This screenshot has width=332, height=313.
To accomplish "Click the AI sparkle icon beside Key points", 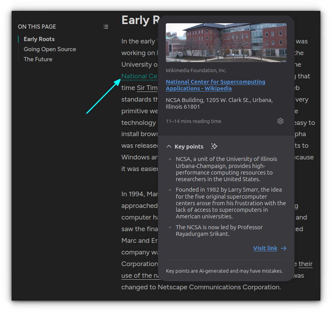I will 214,146.
